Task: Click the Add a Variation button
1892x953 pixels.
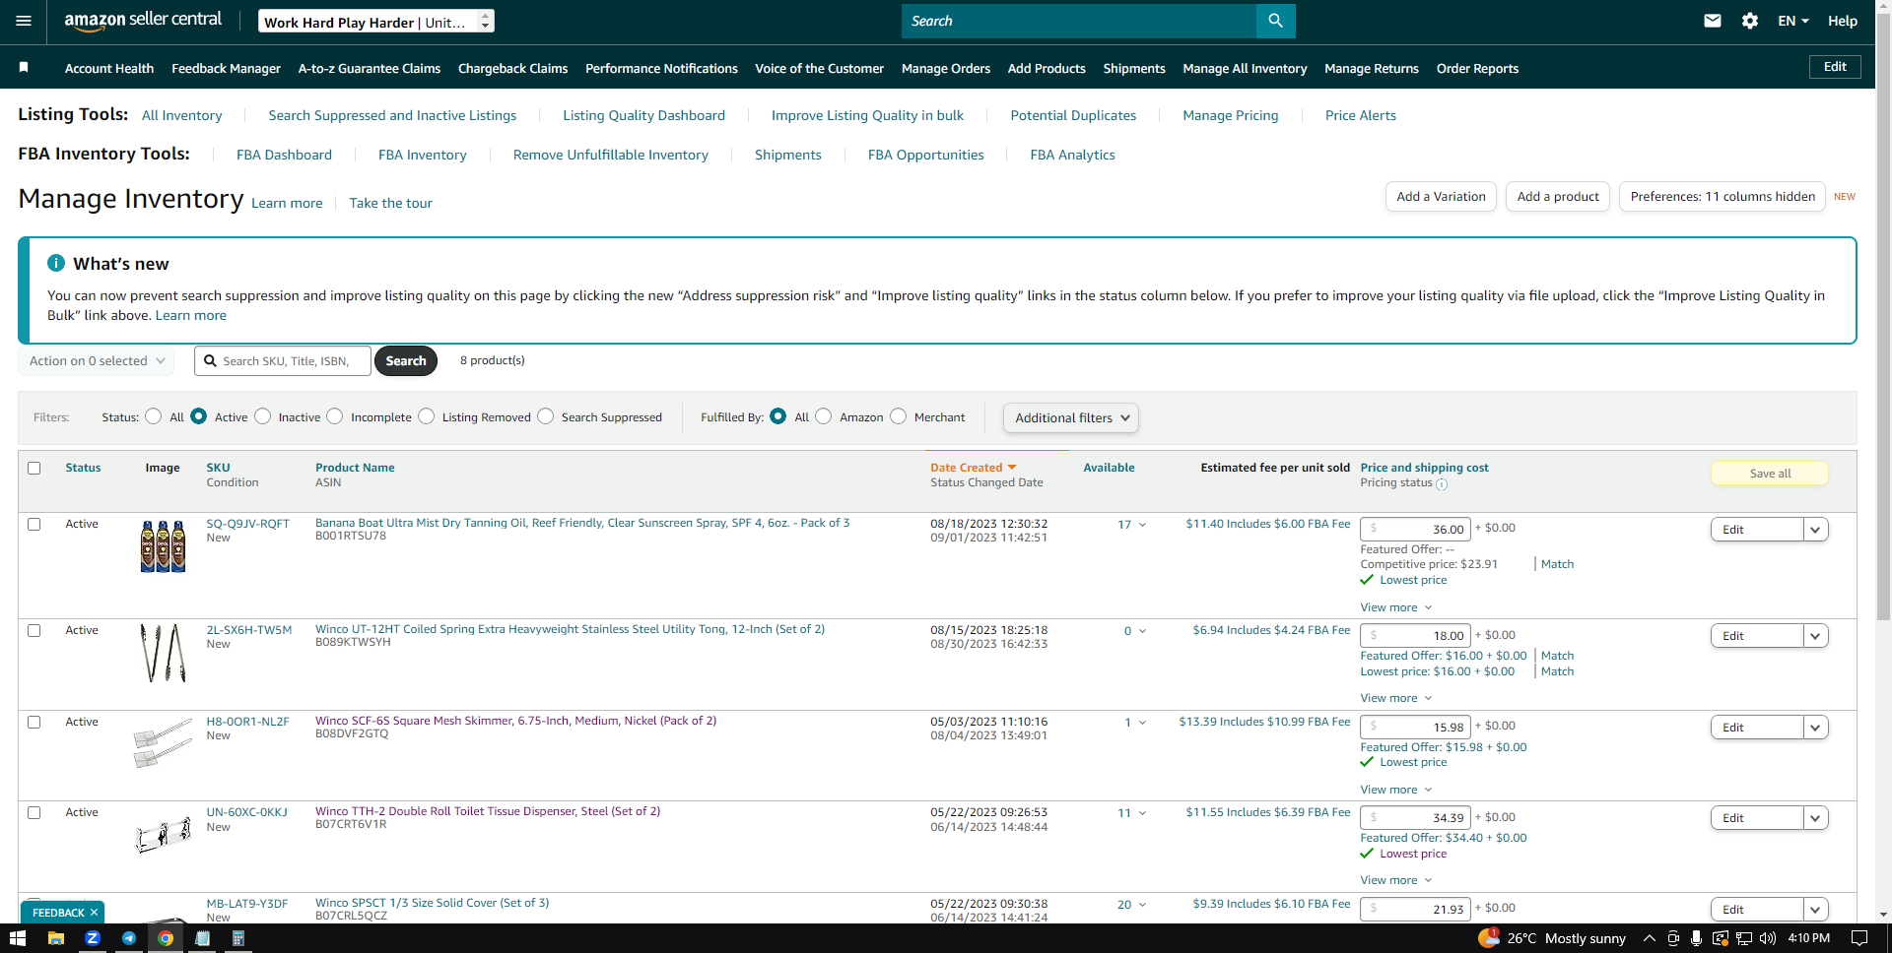Action: pyautogui.click(x=1441, y=197)
